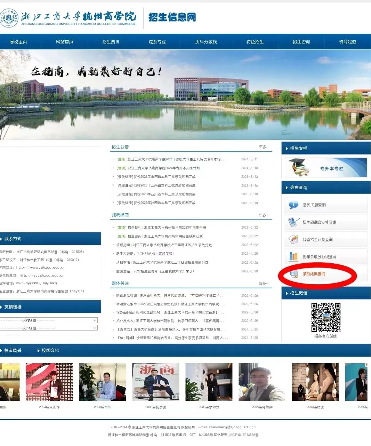
Task: Click the 2004届朱正锋 alumni photo
Action: (49, 382)
